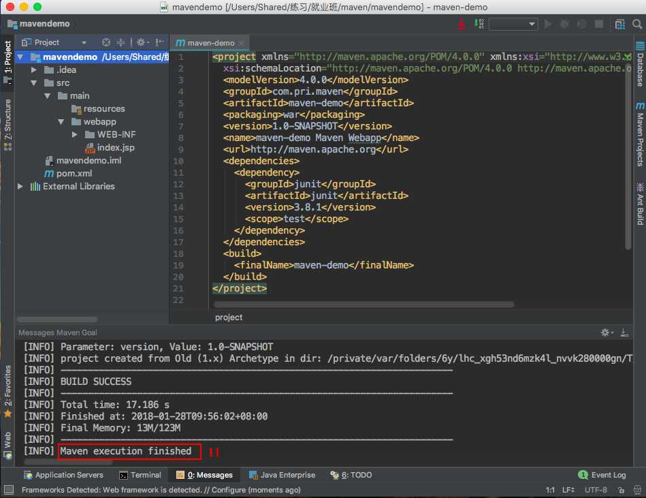
Task: Expand External Libraries node
Action: pos(20,187)
